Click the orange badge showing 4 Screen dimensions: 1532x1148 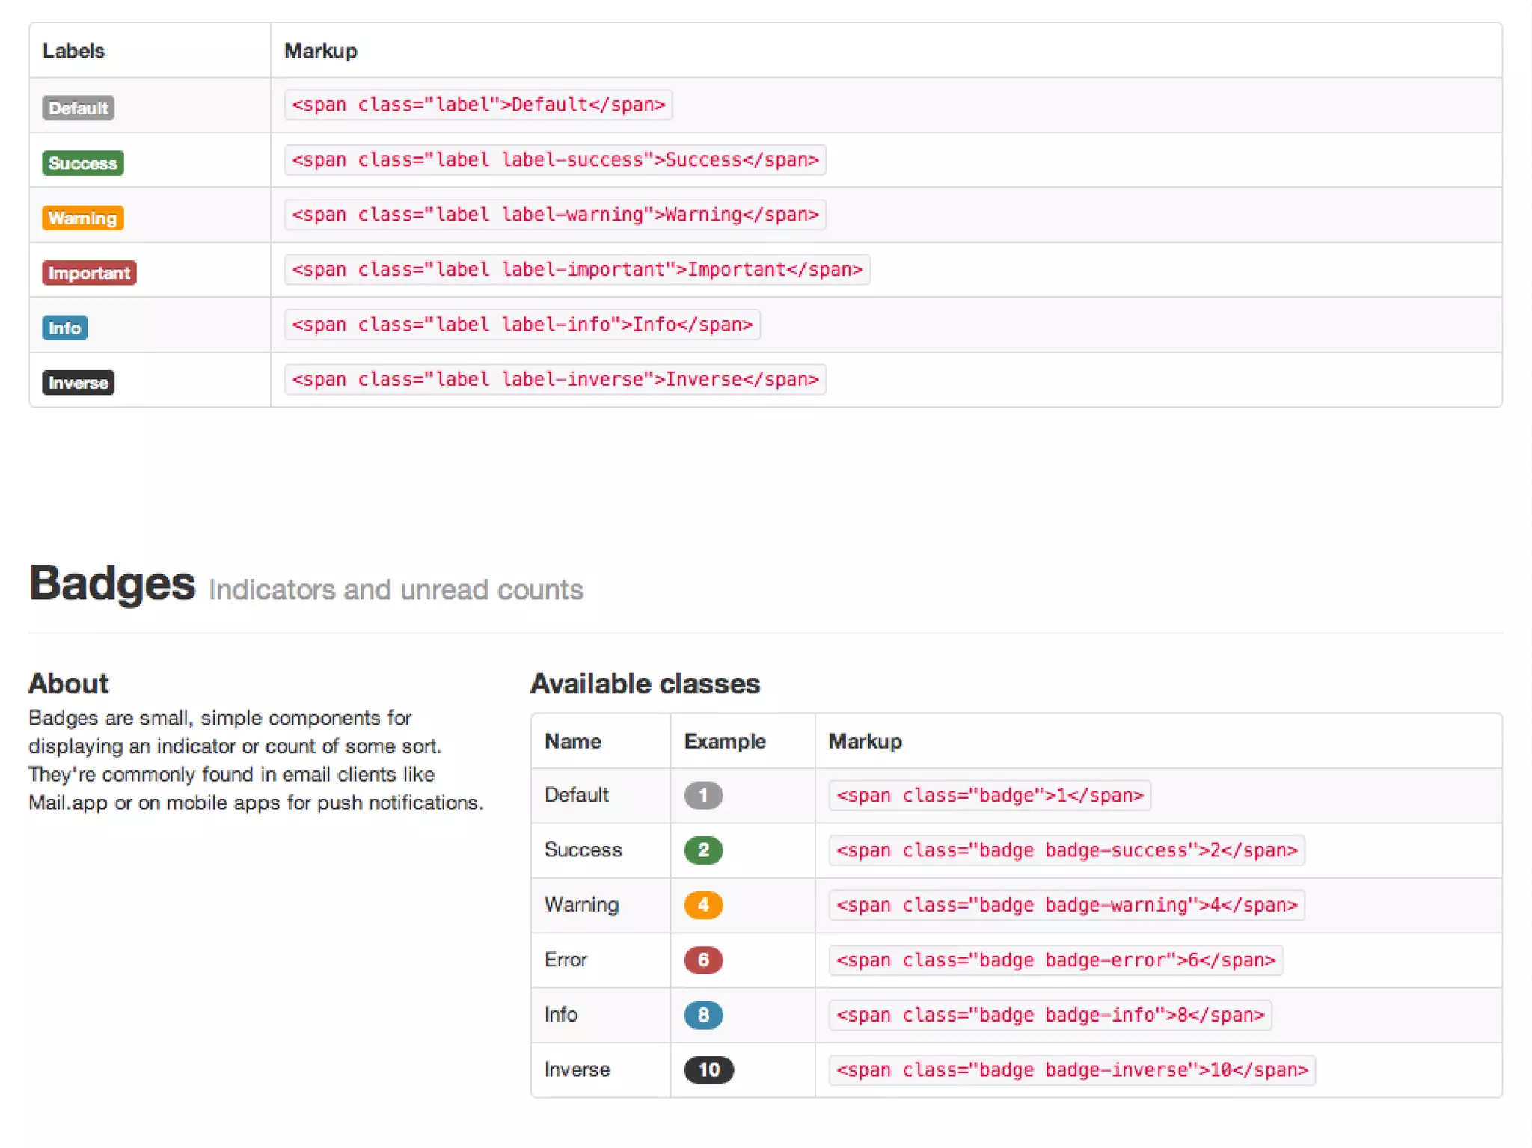click(x=702, y=905)
